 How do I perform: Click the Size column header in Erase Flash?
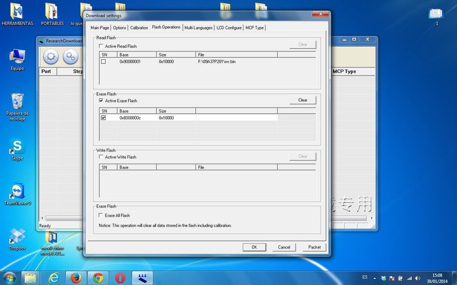click(x=176, y=111)
